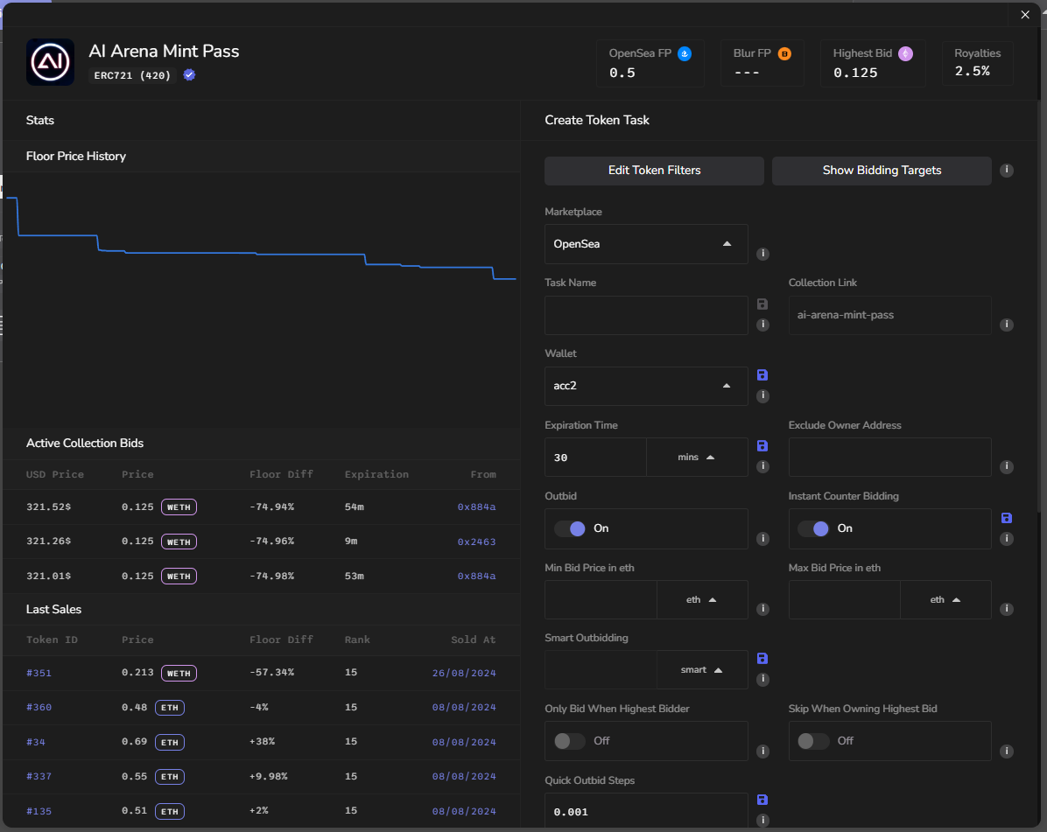Image resolution: width=1047 pixels, height=832 pixels.
Task: Click Skip When Owning Highest Bid info icon
Action: tap(1006, 752)
